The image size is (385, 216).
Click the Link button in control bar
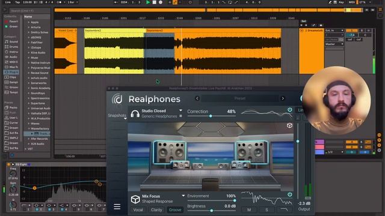8,2
